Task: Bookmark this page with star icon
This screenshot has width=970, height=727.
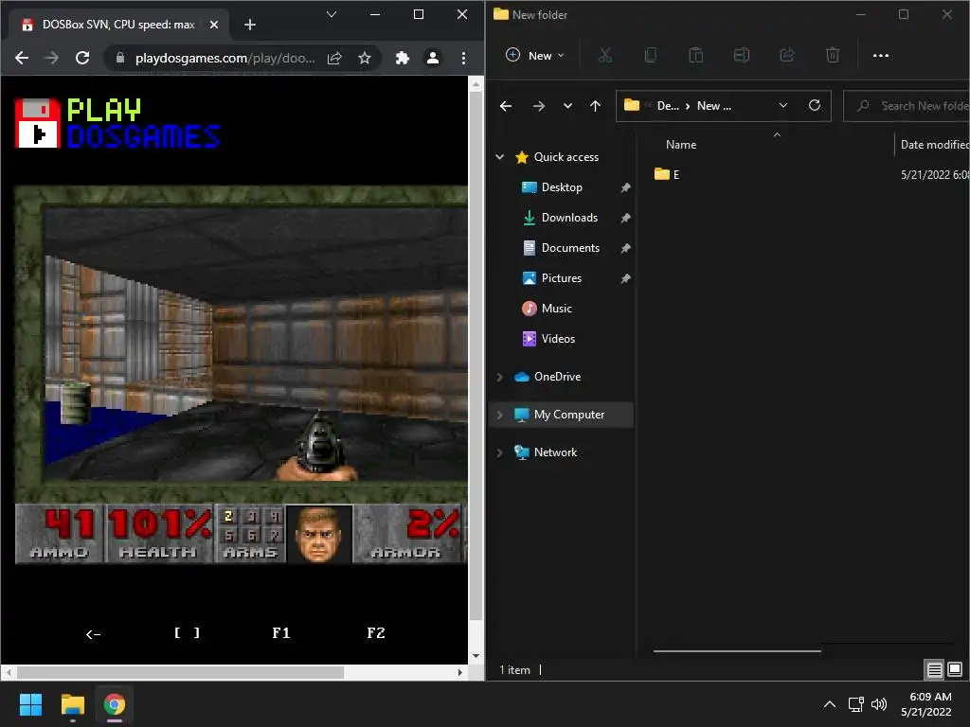Action: tap(365, 58)
